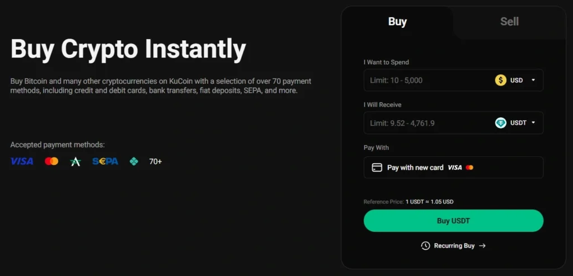This screenshot has height=276, width=573.
Task: Click the clock icon beside Recurring Buy
Action: (x=425, y=246)
